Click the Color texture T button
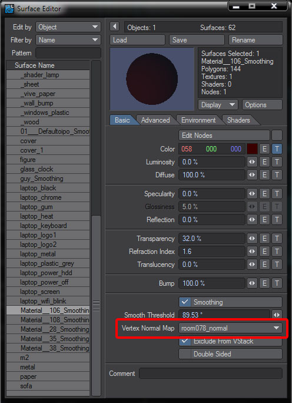Screen dimensions: 292x403 coord(277,149)
